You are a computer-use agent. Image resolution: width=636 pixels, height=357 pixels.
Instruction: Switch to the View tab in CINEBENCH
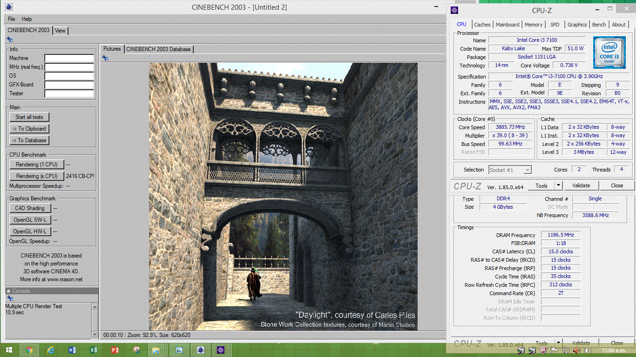[x=60, y=31]
